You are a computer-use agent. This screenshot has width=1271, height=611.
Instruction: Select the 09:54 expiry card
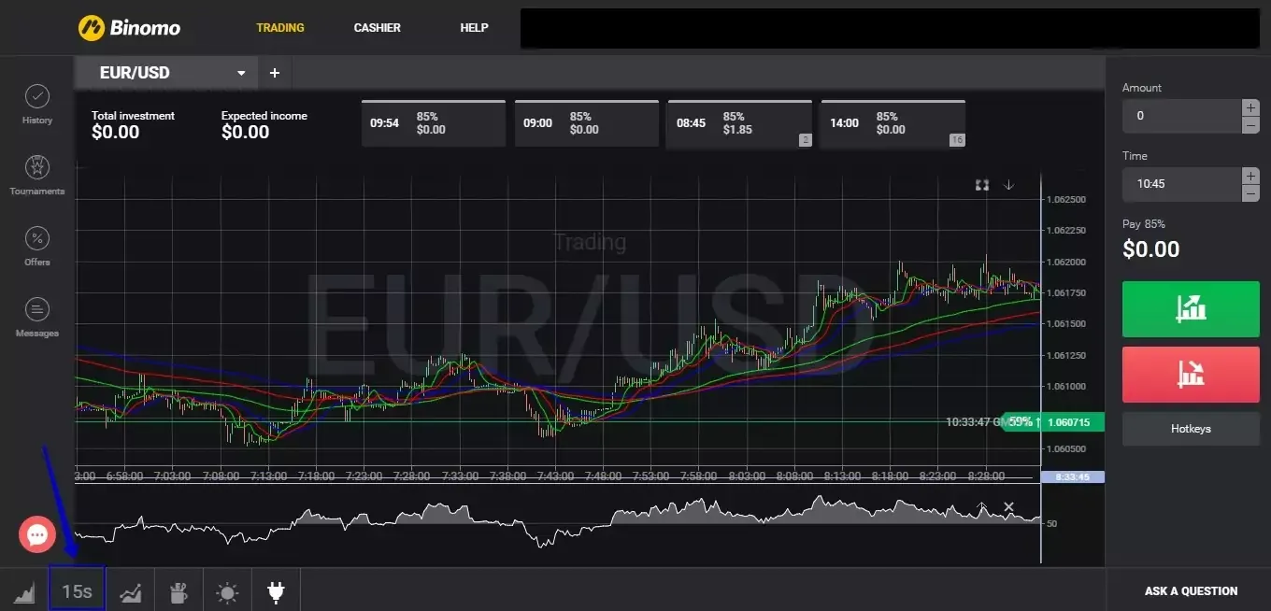point(433,123)
